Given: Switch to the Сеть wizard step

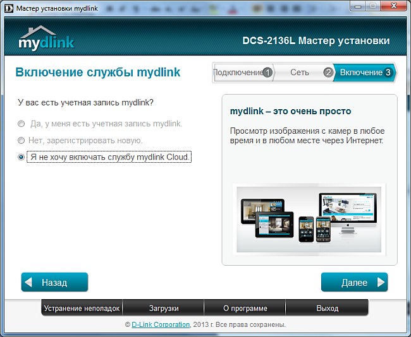Looking at the screenshot, I should pyautogui.click(x=300, y=73).
